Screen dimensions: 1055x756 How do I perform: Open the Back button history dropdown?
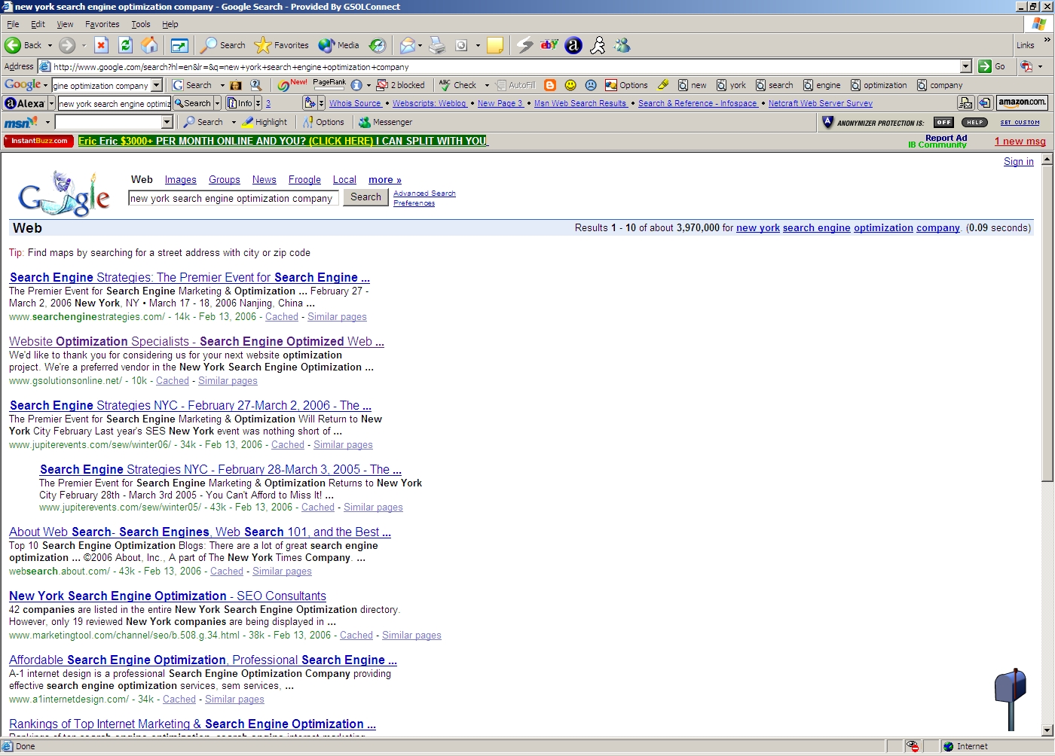coord(50,45)
